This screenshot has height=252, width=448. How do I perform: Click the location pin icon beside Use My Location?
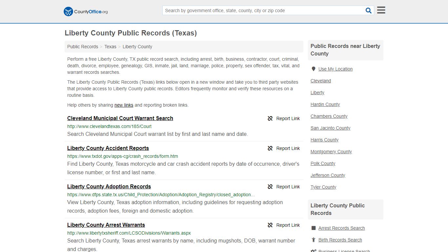tap(314, 69)
